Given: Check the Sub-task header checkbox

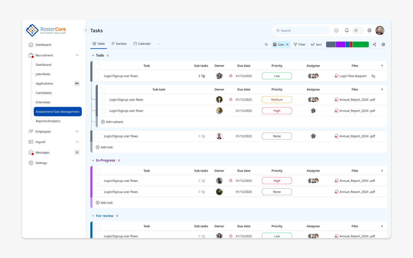Looking at the screenshot, I should tap(103, 89).
